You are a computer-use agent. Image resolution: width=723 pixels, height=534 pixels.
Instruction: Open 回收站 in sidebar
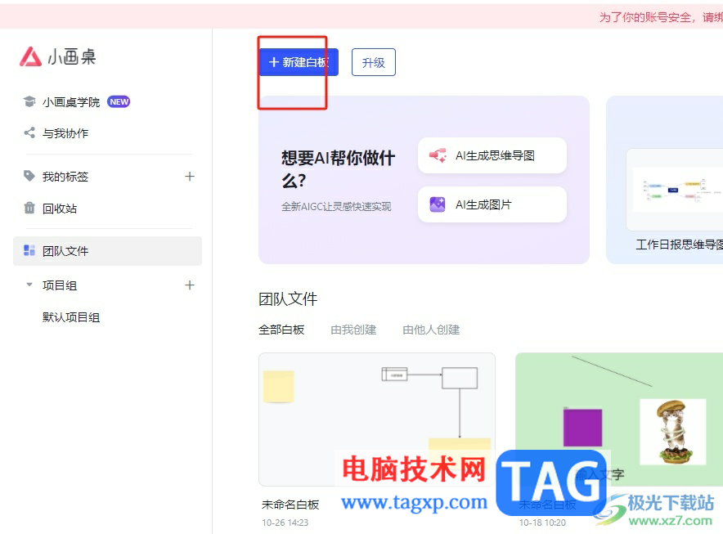click(60, 209)
